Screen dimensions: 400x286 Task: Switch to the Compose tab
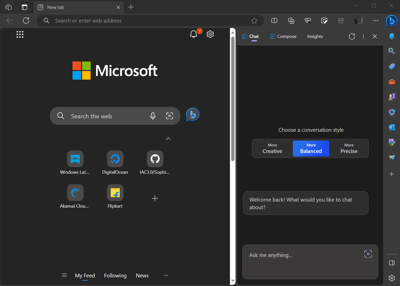pos(283,36)
